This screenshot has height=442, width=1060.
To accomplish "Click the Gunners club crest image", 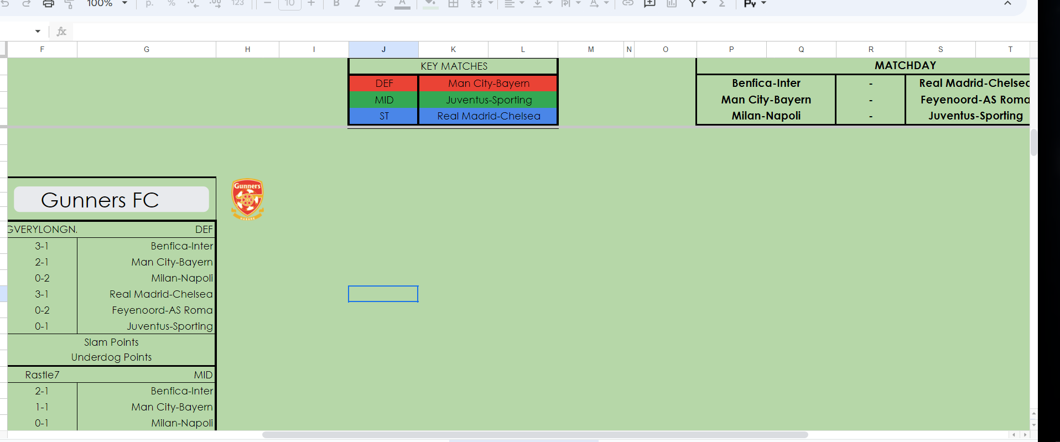I will [247, 199].
